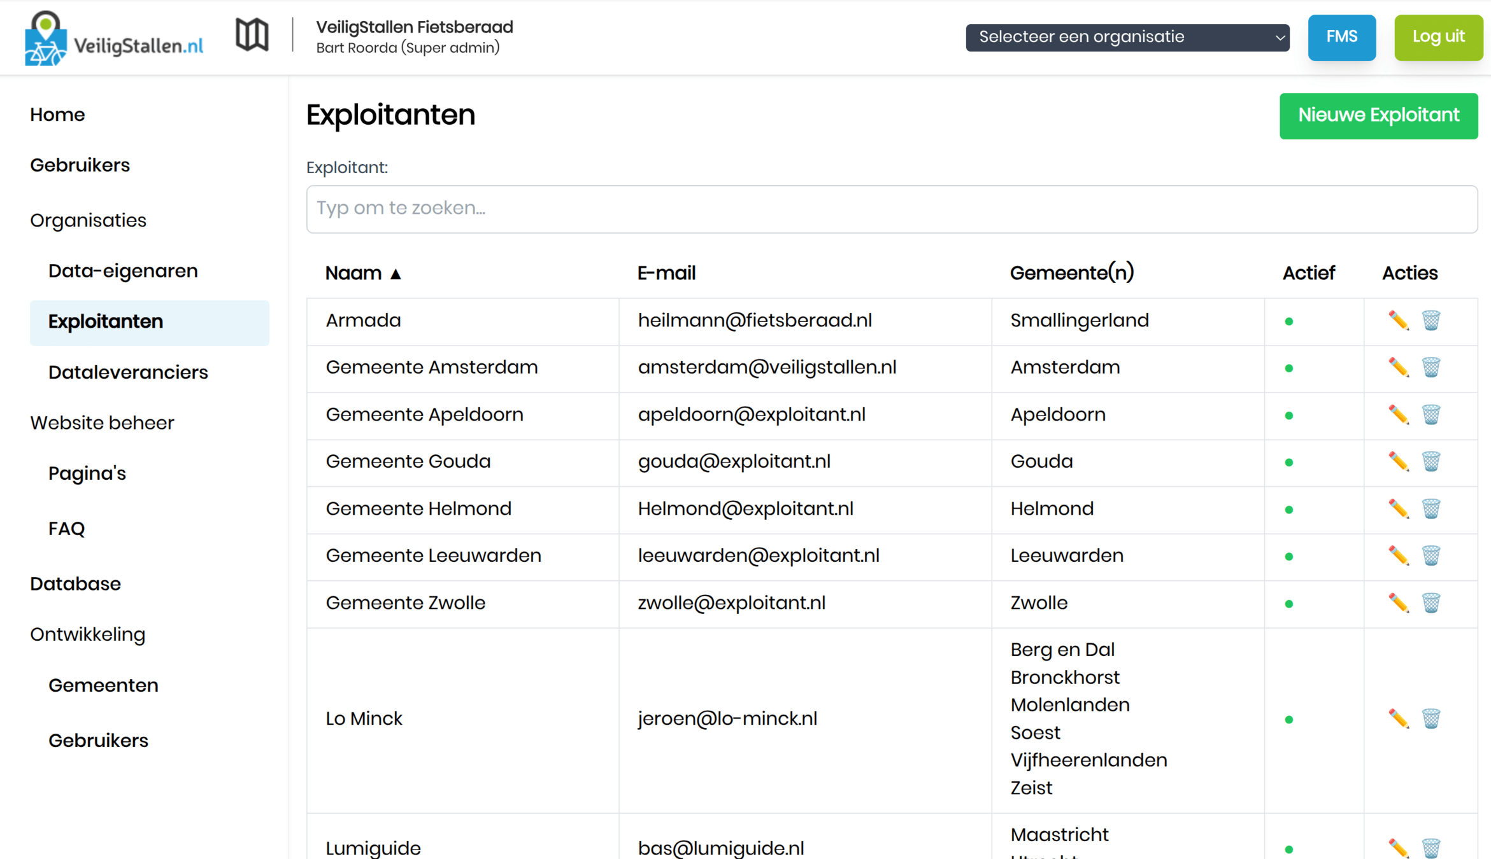This screenshot has height=859, width=1491.
Task: Click trash icon for Gemeente Zwolle
Action: (x=1431, y=603)
